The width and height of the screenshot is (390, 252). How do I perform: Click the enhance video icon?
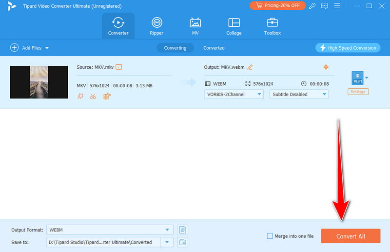click(x=107, y=96)
